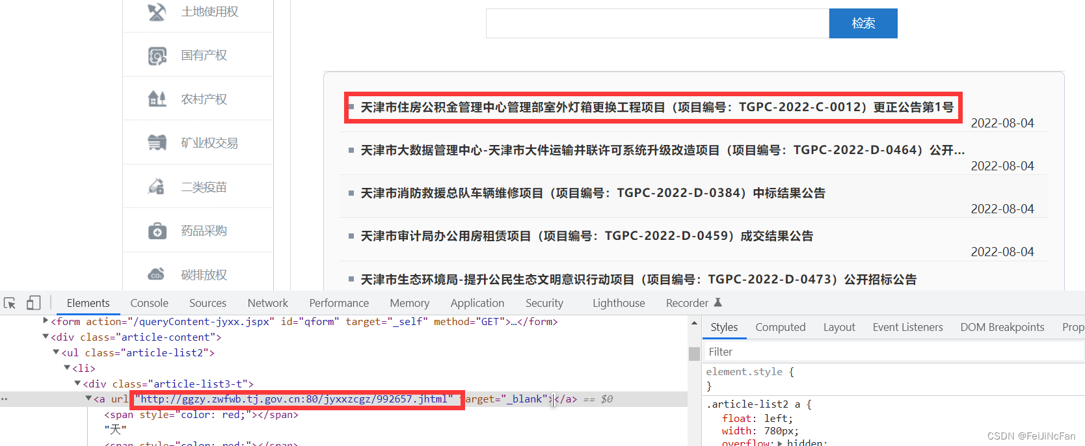
Task: Click the 国有产权 sidebar icon
Action: [x=157, y=56]
